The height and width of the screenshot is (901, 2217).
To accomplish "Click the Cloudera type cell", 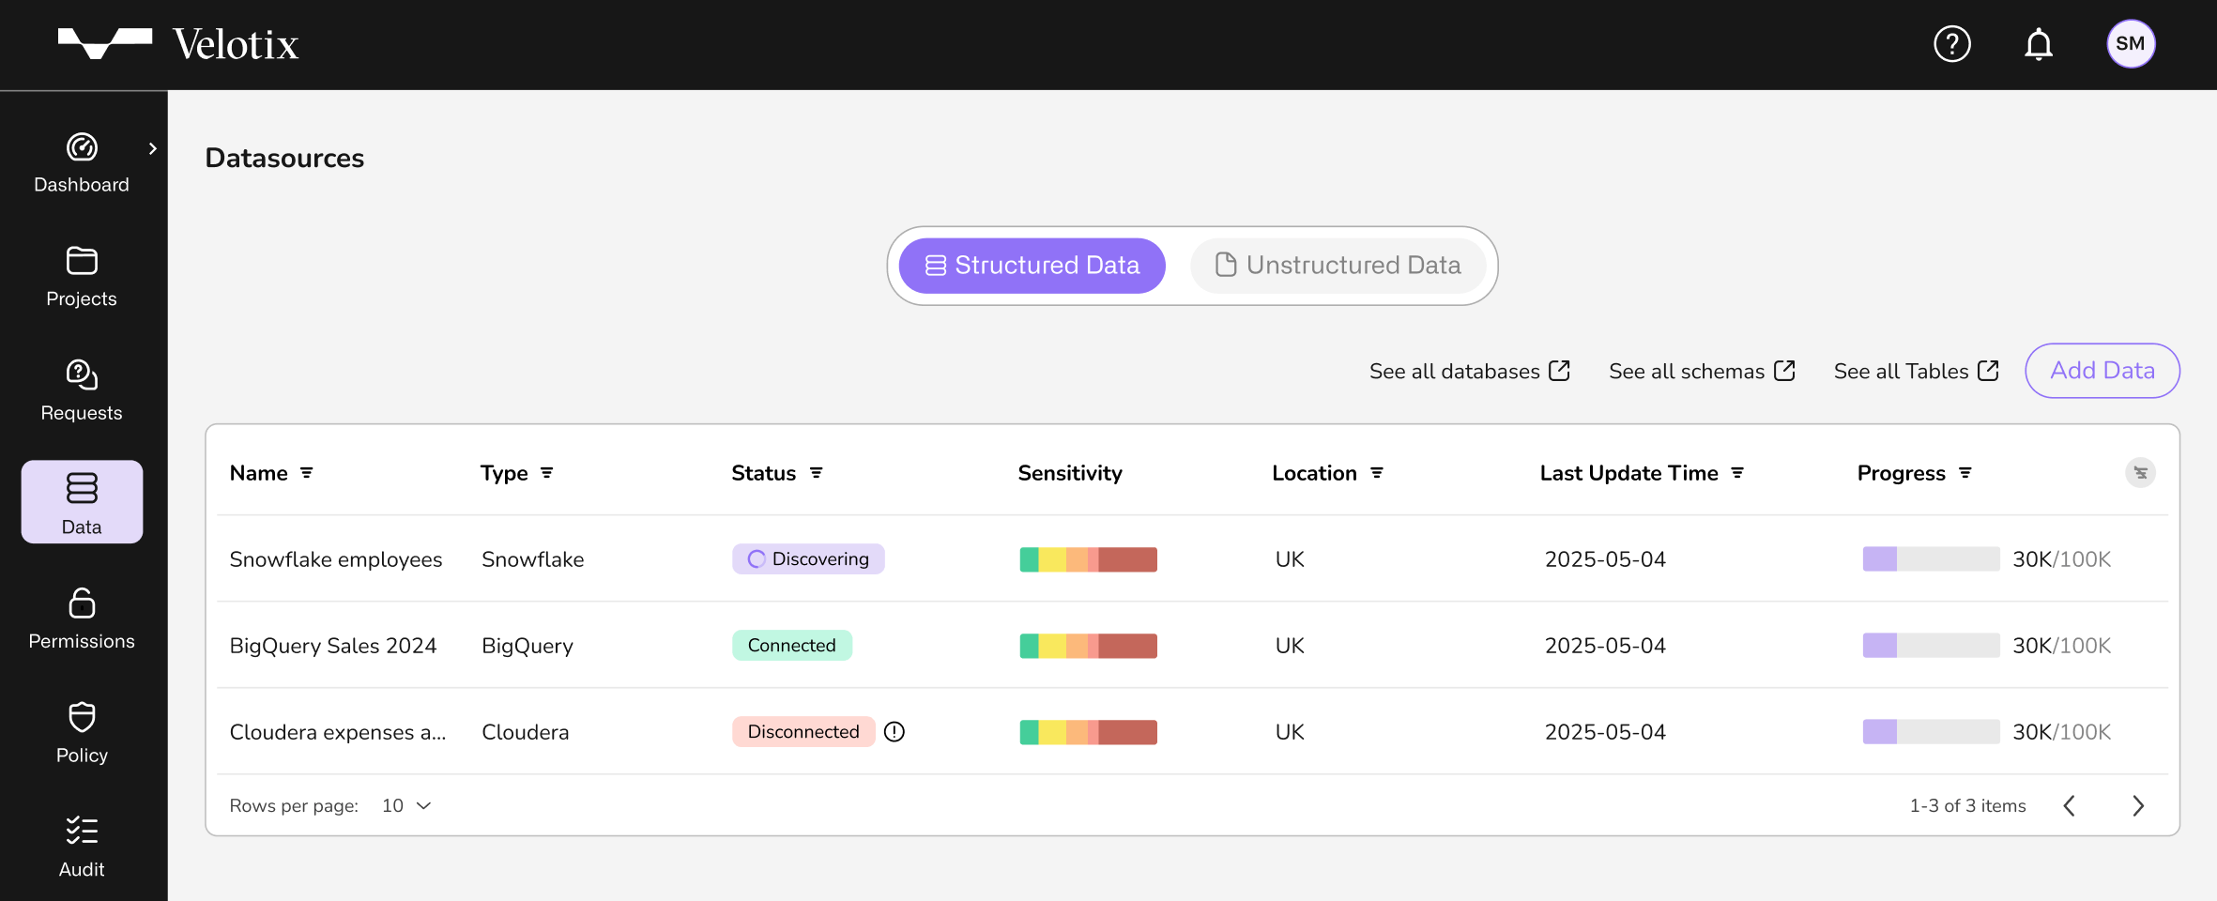I will coord(525,732).
